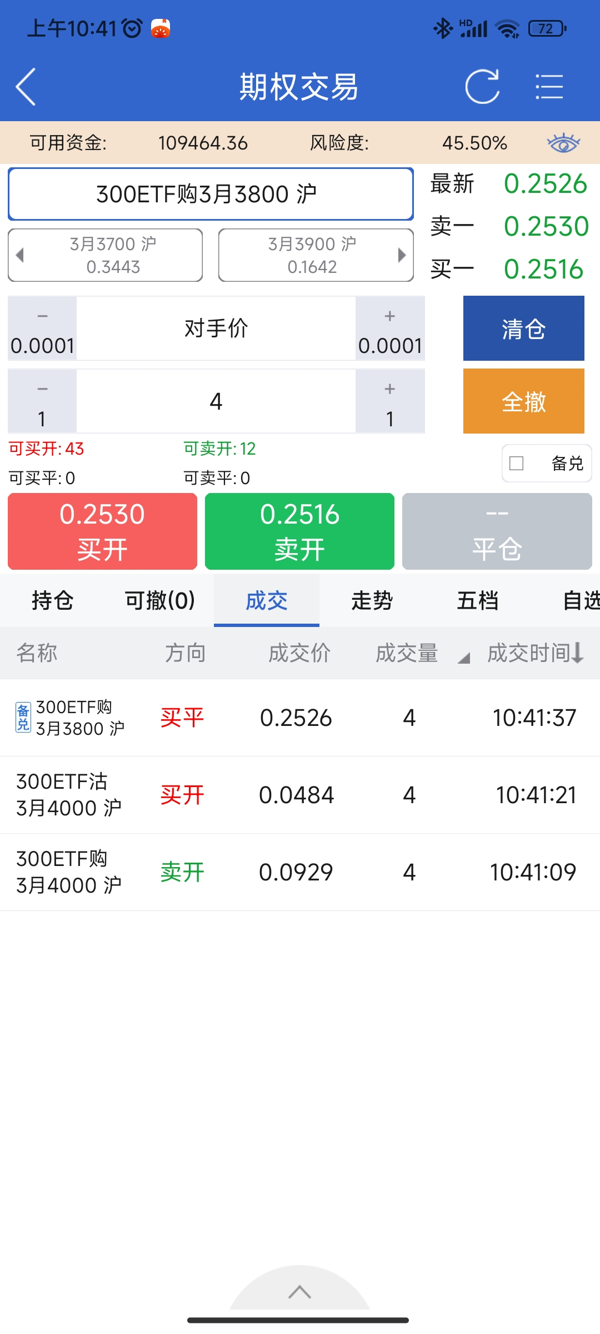Decrease quantity by 1
This screenshot has width=600, height=1334.
tap(42, 401)
